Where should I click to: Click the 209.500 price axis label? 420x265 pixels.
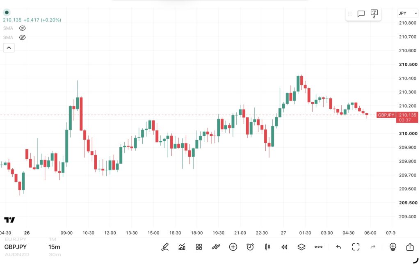coord(408,203)
